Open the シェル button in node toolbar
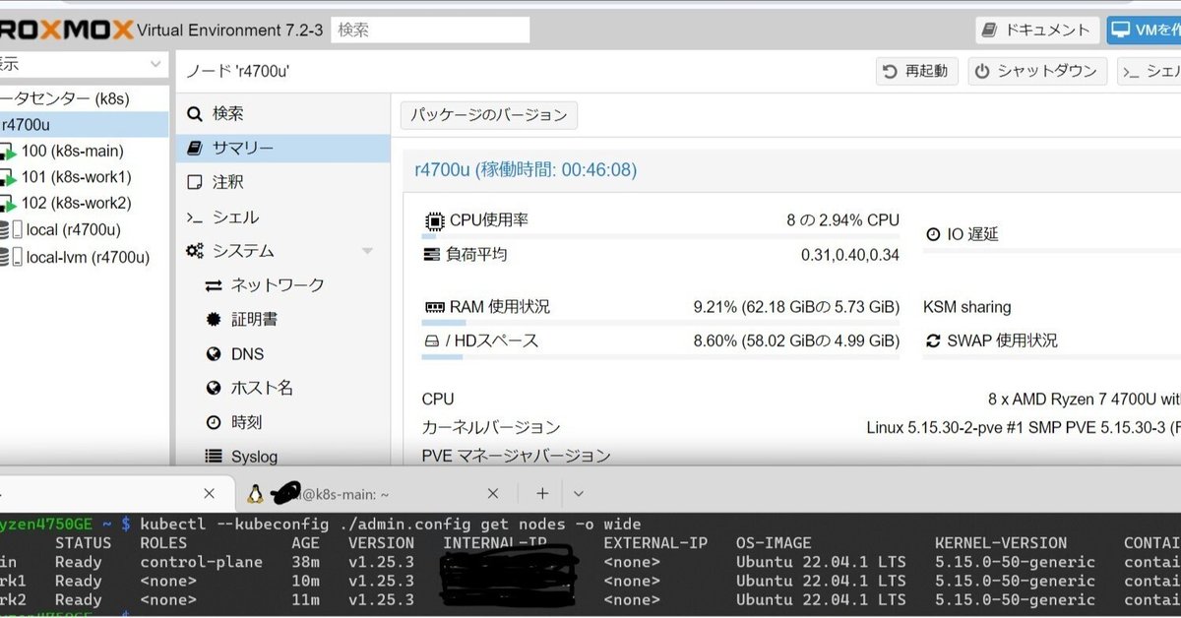This screenshot has width=1181, height=618. 1150,71
